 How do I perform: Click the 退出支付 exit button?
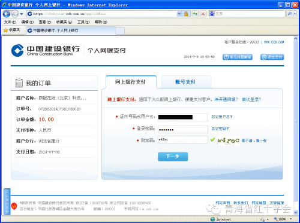[272, 57]
